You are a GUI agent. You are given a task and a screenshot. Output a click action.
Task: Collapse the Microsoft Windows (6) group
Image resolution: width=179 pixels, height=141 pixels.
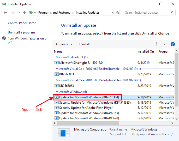pyautogui.click(x=71, y=92)
